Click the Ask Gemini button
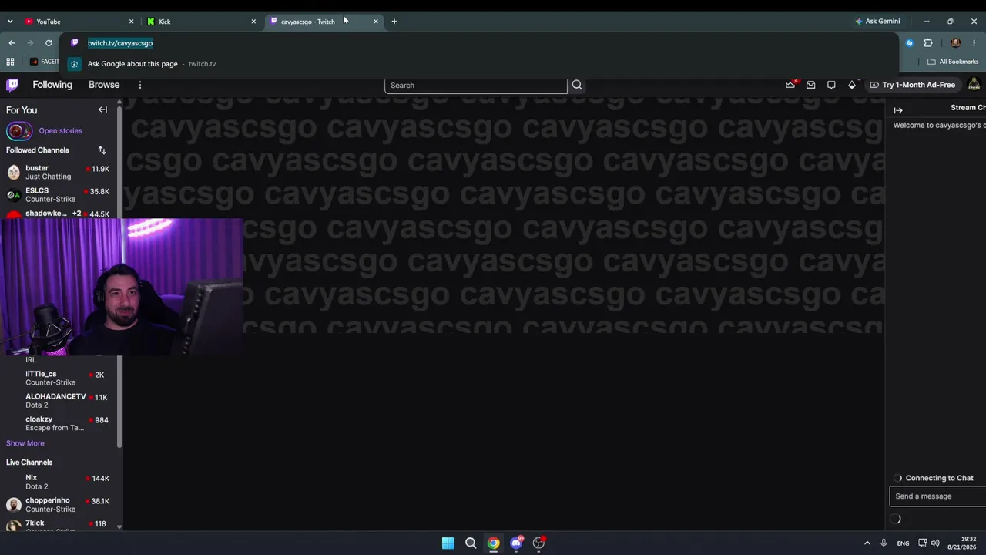This screenshot has height=555, width=986. click(x=877, y=22)
